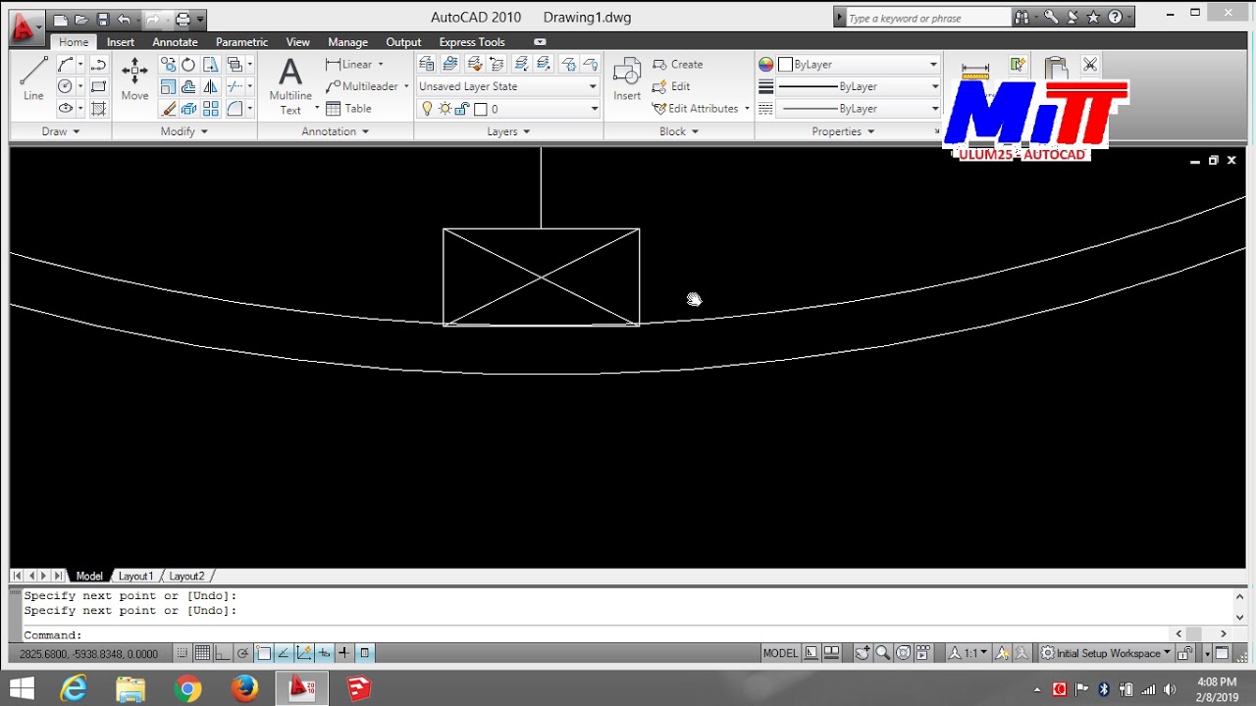Click the Plot (printer) icon
The image size is (1256, 706).
(x=182, y=19)
